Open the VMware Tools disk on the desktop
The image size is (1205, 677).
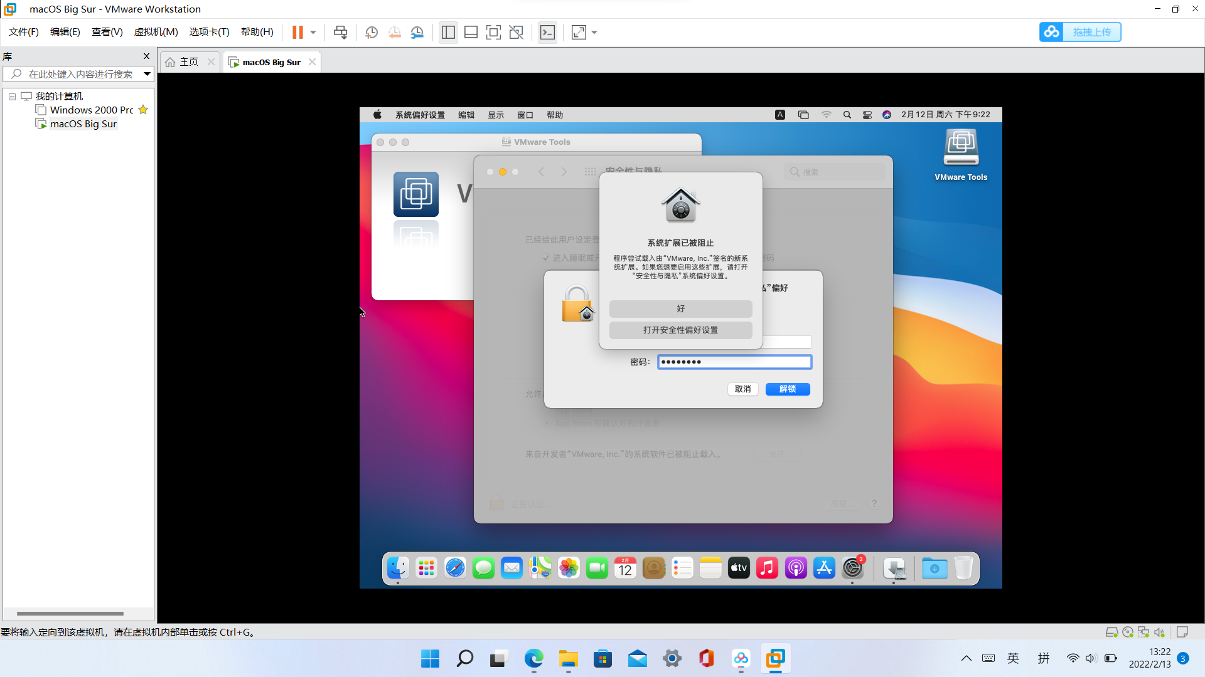click(x=960, y=148)
